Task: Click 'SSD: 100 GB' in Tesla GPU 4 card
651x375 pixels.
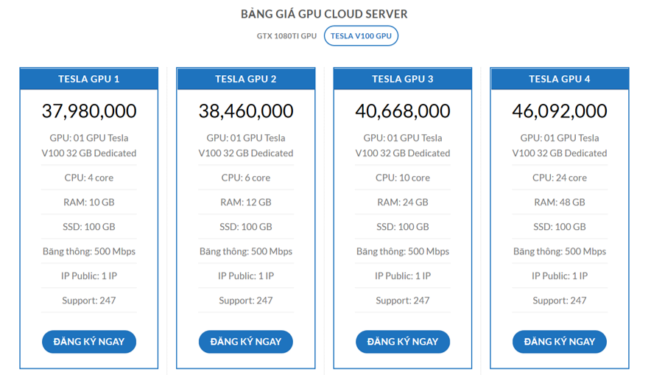Action: 559,227
